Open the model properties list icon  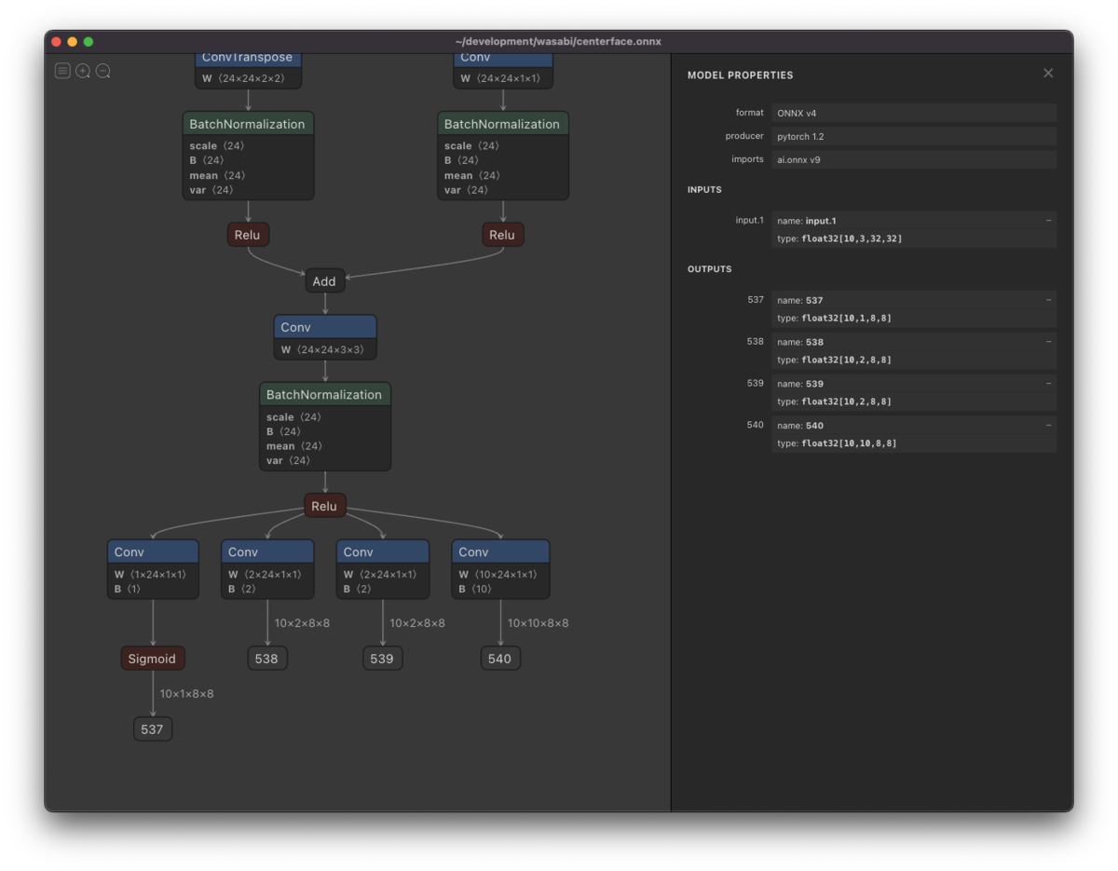pyautogui.click(x=62, y=71)
